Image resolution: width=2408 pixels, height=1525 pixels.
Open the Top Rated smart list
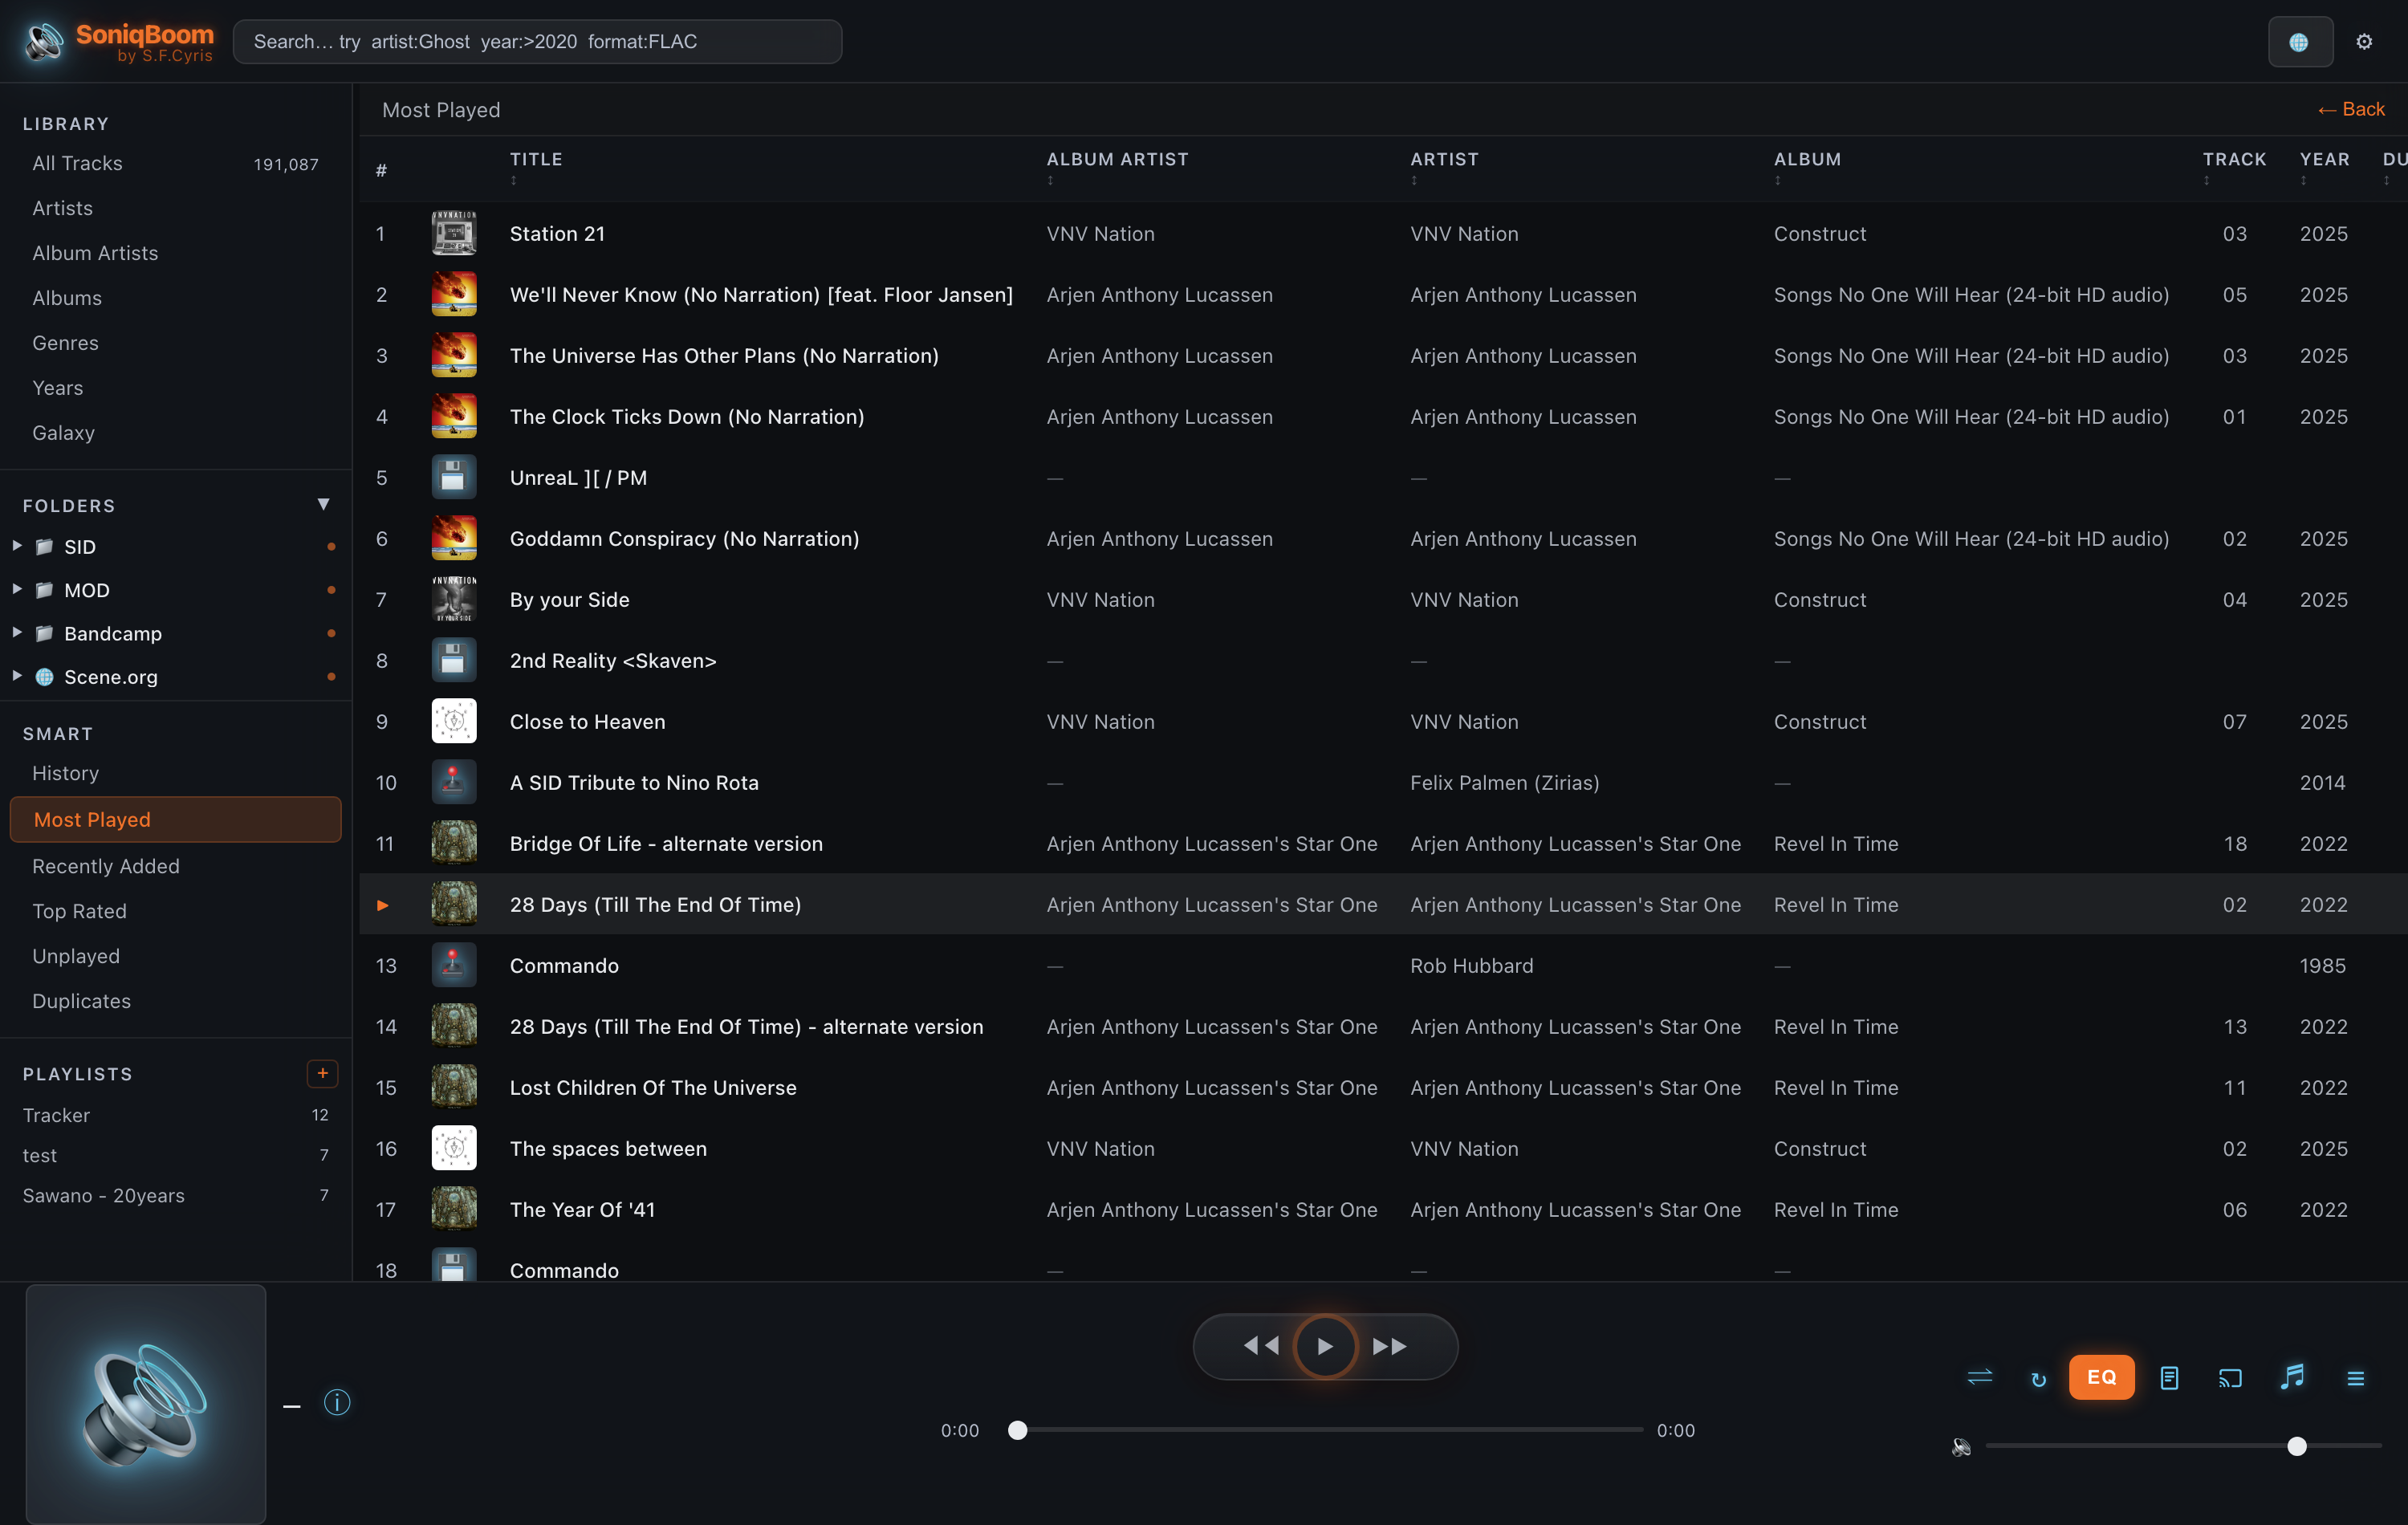[176, 911]
